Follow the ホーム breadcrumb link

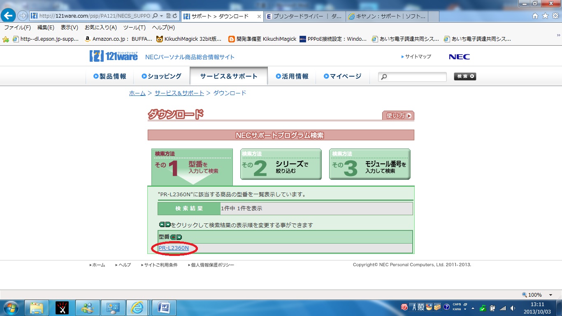click(137, 93)
